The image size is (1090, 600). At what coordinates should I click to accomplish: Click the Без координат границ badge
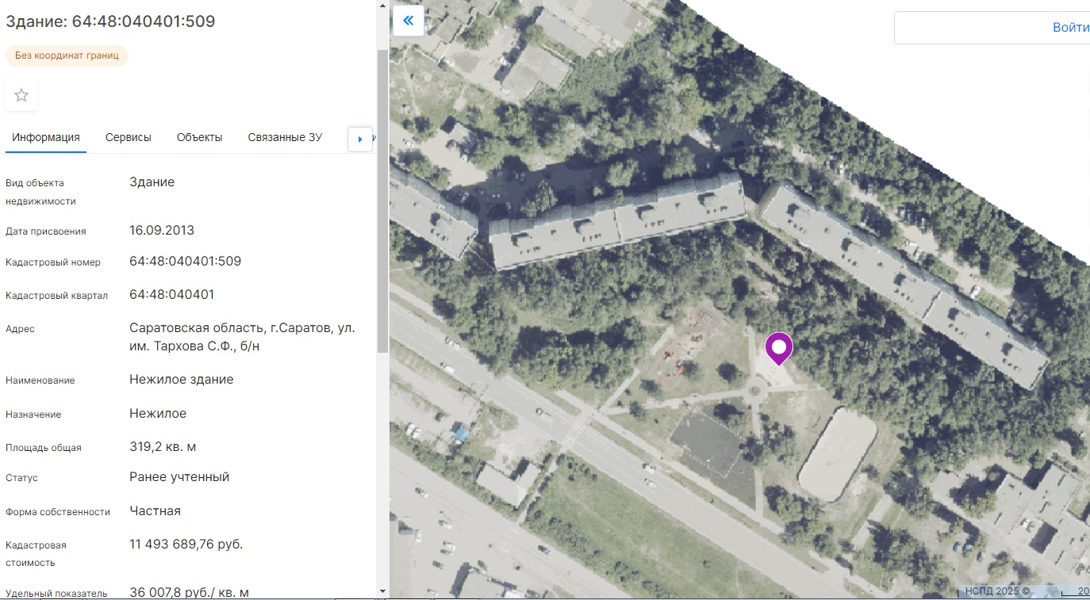click(x=67, y=55)
